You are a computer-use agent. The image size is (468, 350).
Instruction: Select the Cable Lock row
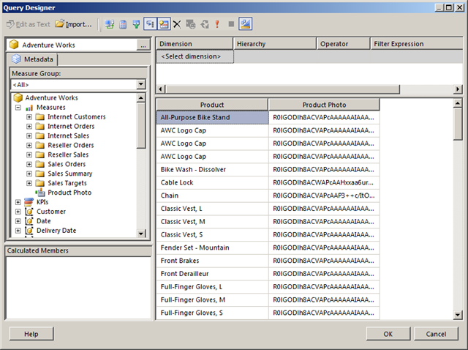[x=268, y=182]
